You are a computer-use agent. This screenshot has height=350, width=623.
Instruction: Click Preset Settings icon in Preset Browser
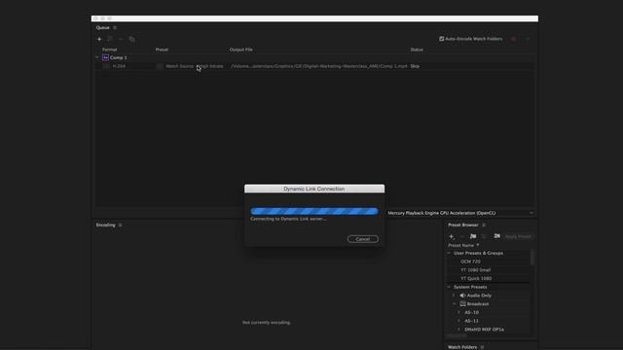tap(484, 236)
